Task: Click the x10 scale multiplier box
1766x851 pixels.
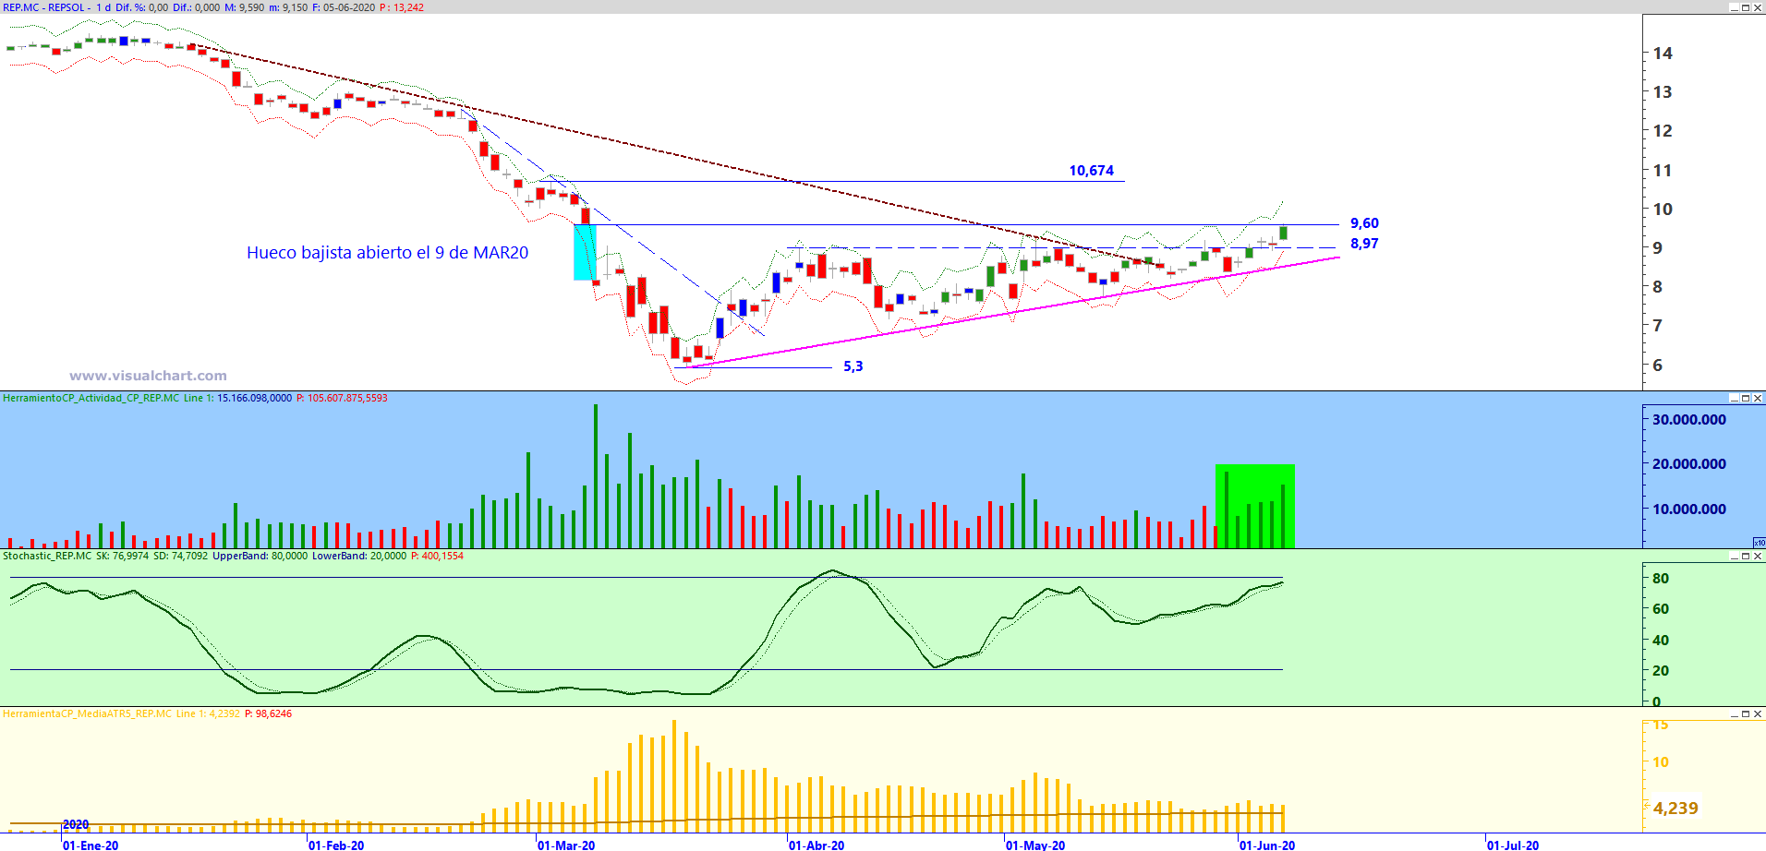Action: (x=1760, y=543)
